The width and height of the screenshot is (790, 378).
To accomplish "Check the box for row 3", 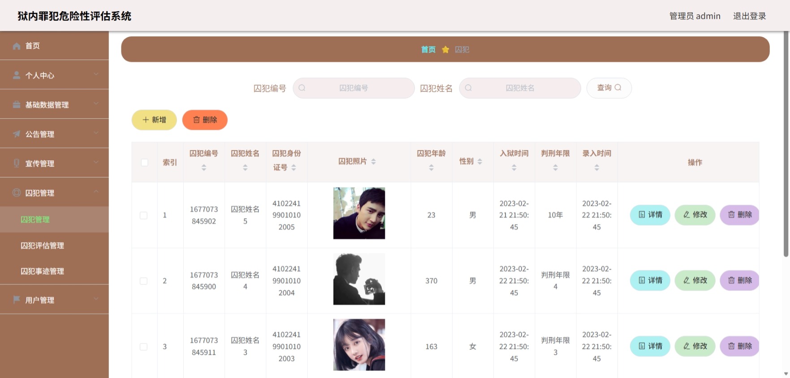I will click(143, 347).
